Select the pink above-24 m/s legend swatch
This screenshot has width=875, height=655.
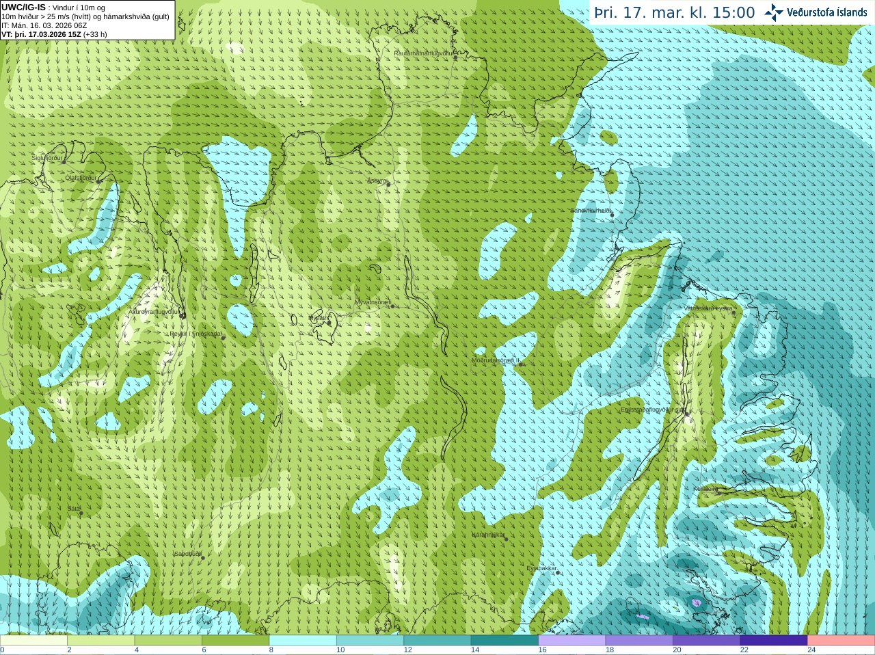842,641
